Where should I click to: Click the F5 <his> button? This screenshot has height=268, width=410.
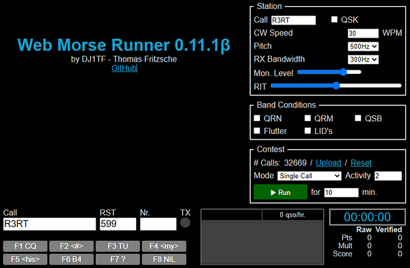tap(25, 259)
